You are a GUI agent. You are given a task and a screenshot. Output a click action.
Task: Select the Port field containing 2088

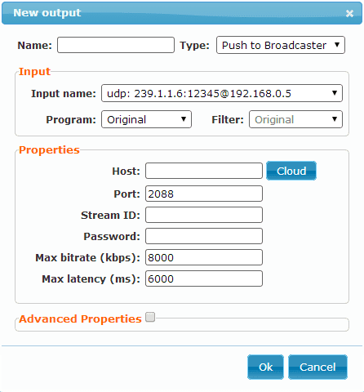(204, 194)
